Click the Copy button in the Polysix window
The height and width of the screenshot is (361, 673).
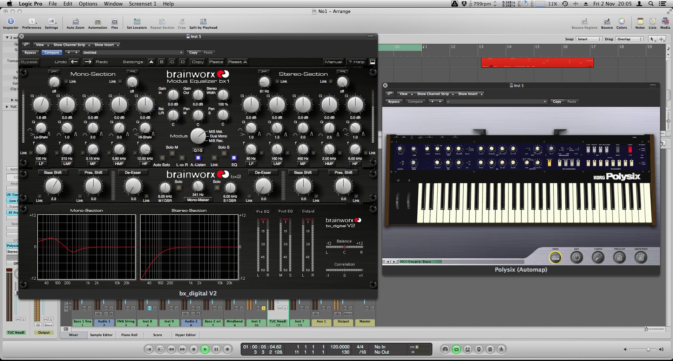click(557, 102)
